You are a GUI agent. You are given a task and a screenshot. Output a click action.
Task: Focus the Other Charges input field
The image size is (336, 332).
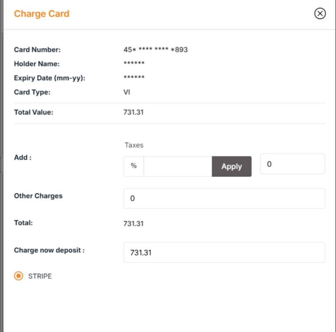point(224,198)
